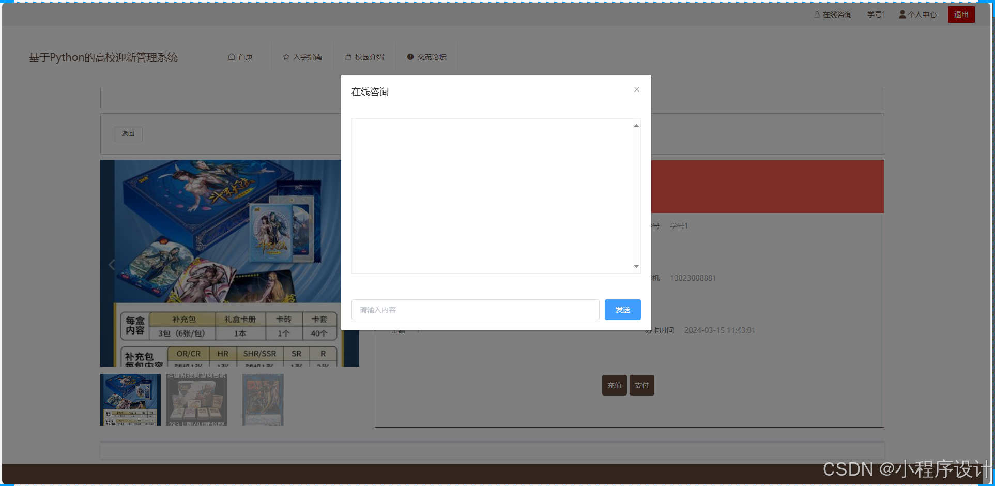The width and height of the screenshot is (995, 486).
Task: Select second gray thumbnail image
Action: pyautogui.click(x=196, y=400)
